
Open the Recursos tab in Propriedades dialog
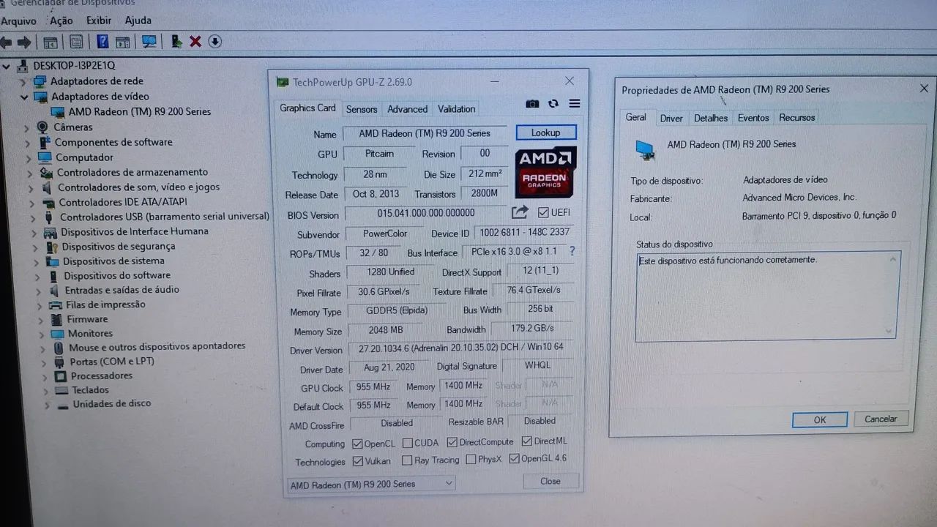pos(796,117)
